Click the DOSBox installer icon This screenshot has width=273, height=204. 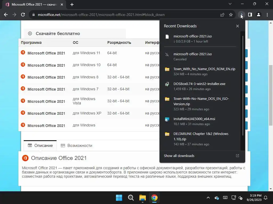click(x=167, y=84)
